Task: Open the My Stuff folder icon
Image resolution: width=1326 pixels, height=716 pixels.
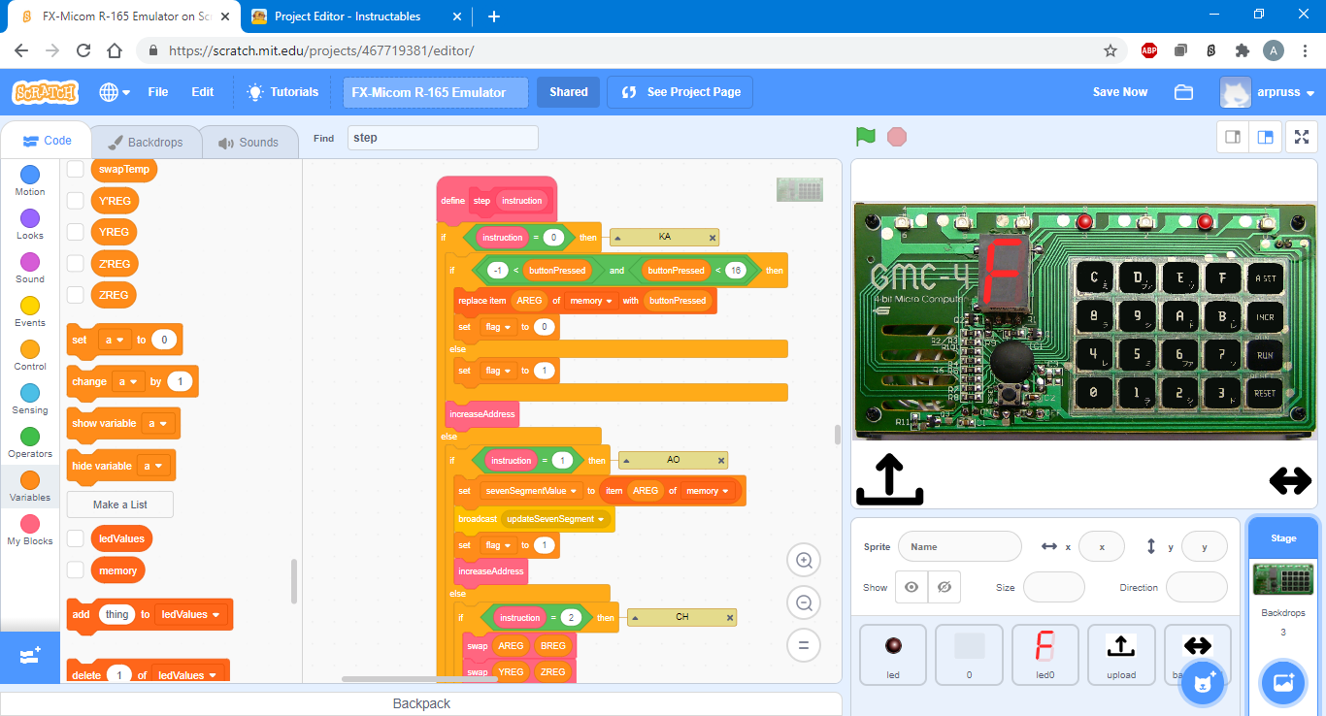Action: (1183, 92)
